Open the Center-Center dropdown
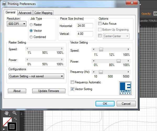The height and width of the screenshot is (131, 157). pyautogui.click(x=116, y=36)
